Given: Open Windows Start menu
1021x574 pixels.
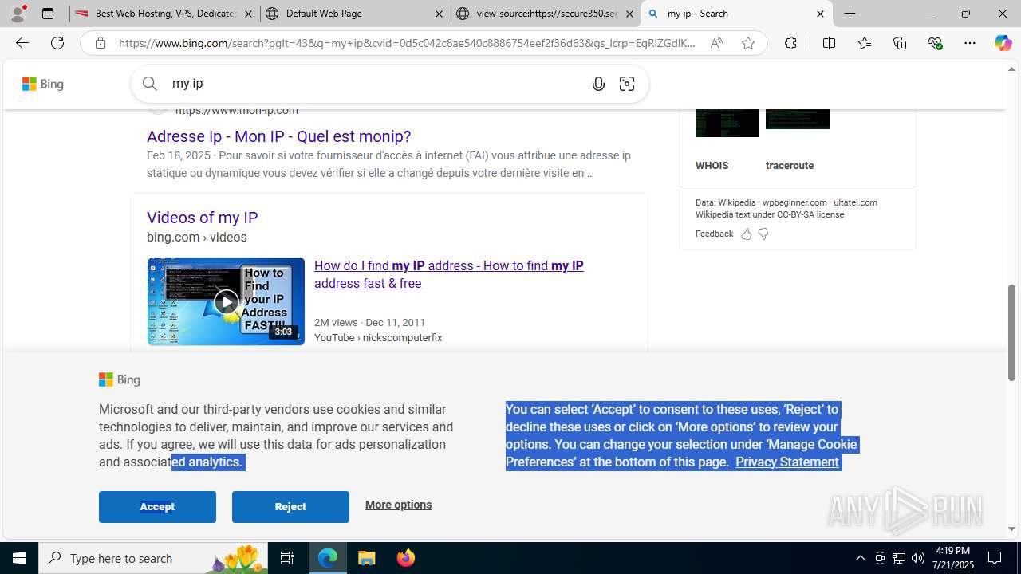Looking at the screenshot, I should click(x=19, y=558).
